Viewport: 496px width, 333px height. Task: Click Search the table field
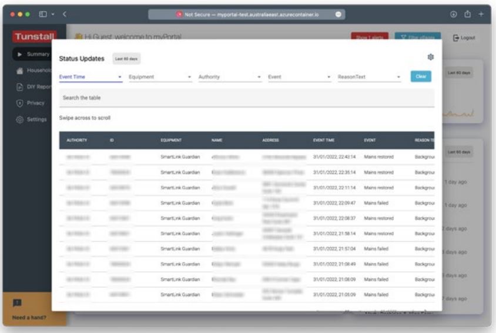[x=246, y=98]
